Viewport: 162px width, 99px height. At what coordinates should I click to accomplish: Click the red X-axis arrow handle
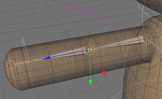(104, 74)
